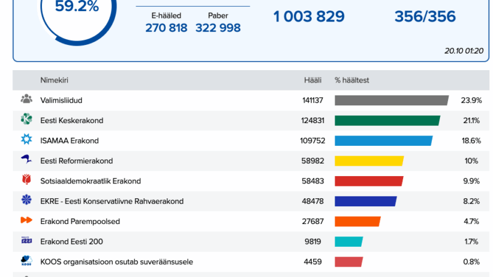Screen dimensions: 493x277
Task: Click the light blue ISAMAA vote bar
Action: pos(383,141)
